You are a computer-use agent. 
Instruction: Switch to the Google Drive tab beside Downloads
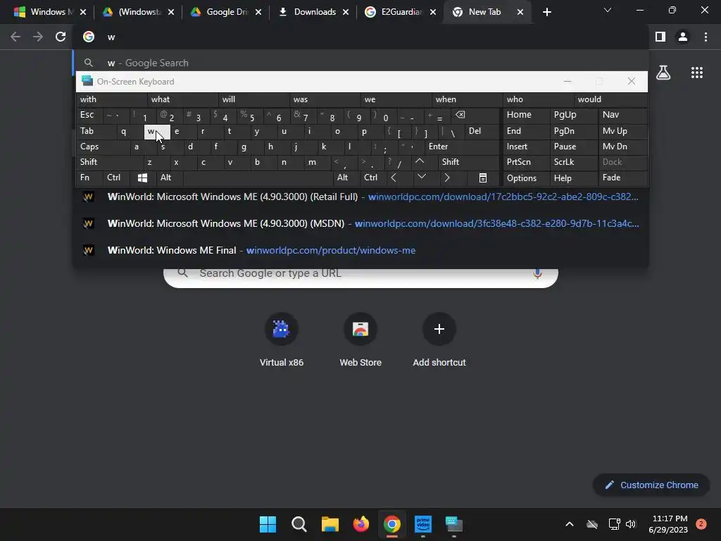pyautogui.click(x=226, y=12)
